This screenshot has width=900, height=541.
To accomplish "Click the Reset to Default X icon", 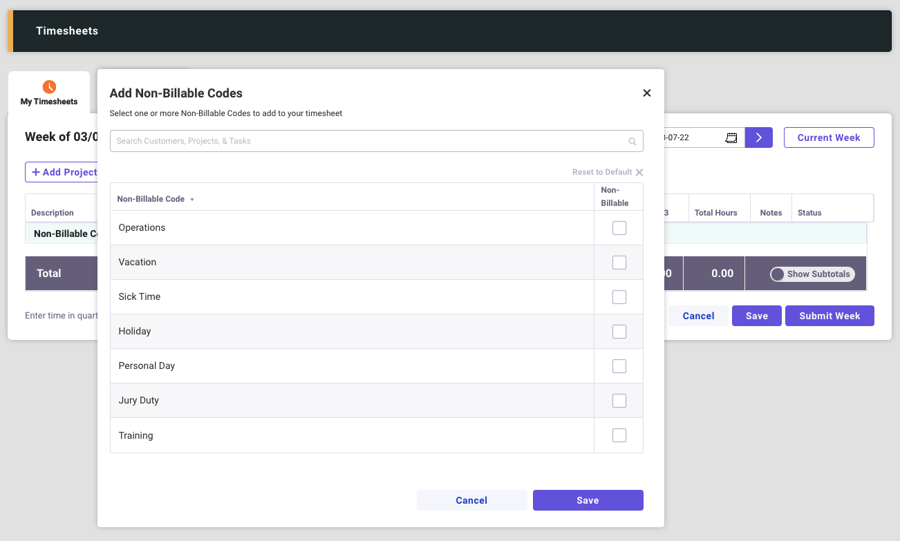I will [x=639, y=173].
